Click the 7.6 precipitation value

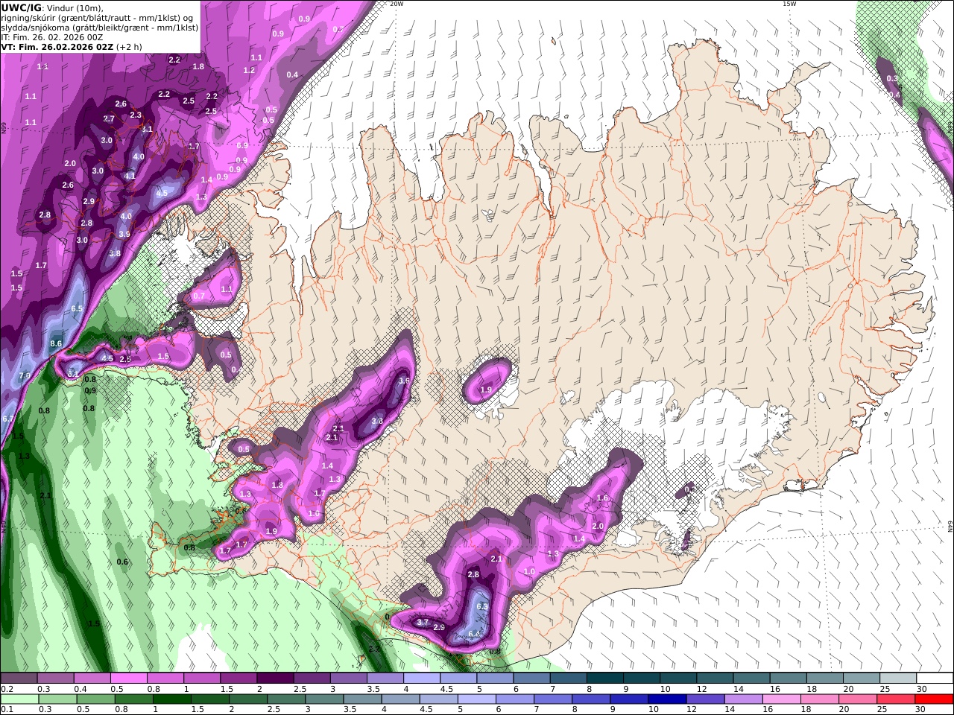[x=25, y=375]
